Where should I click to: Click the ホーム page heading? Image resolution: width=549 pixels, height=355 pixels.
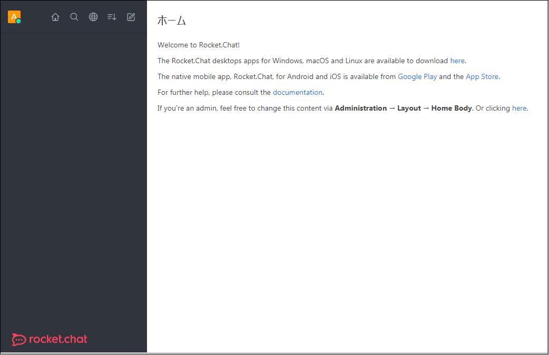(172, 21)
